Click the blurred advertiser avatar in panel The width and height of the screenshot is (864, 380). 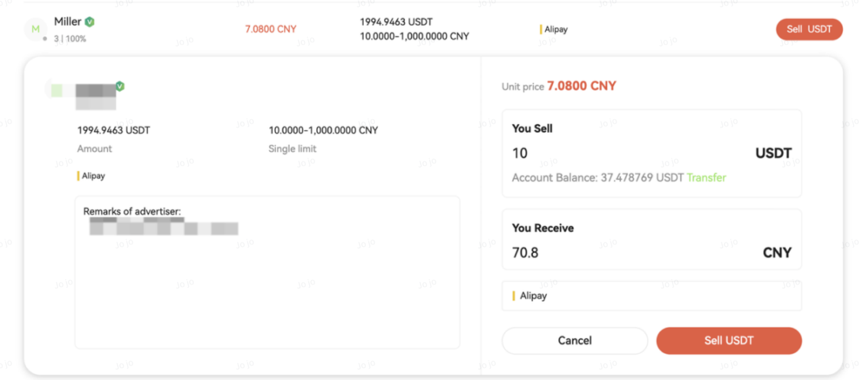pos(57,90)
